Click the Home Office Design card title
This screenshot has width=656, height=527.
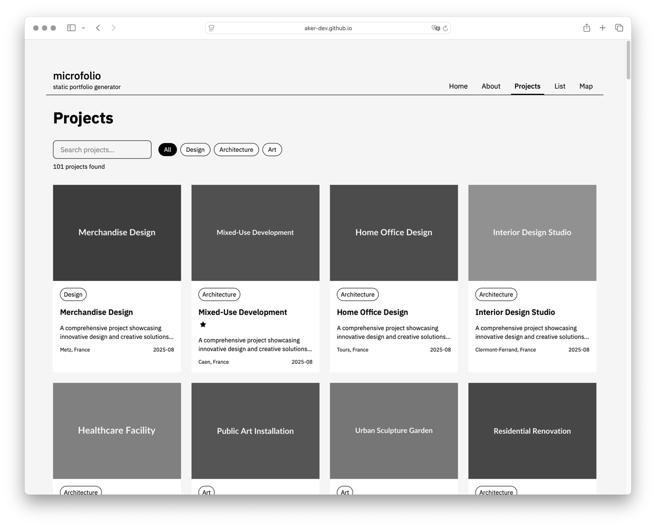point(372,312)
